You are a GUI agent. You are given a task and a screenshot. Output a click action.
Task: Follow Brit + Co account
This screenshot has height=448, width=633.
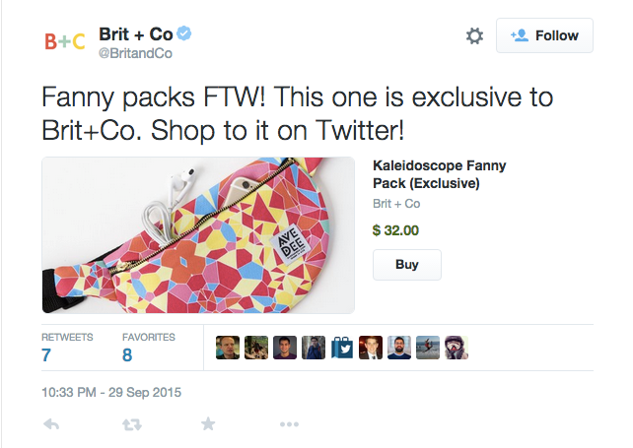[544, 36]
